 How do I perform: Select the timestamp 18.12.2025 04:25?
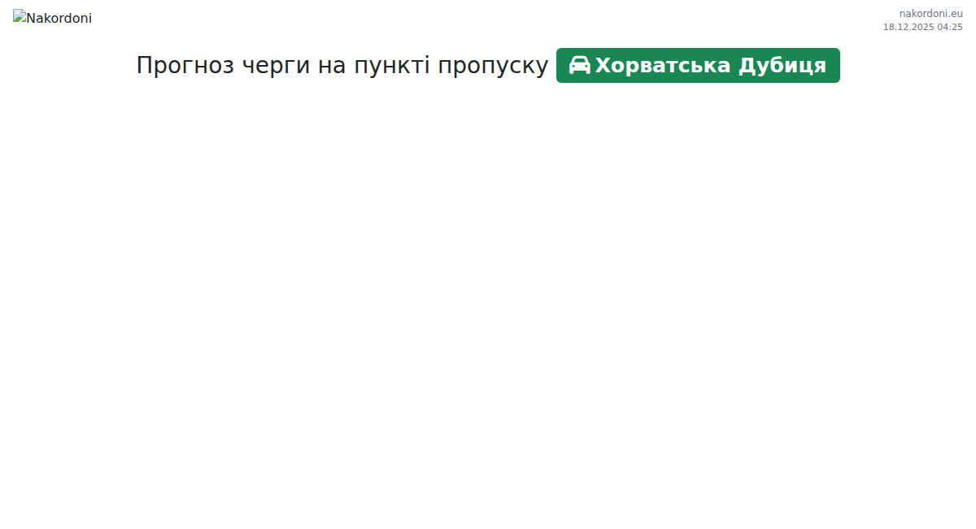pos(922,27)
